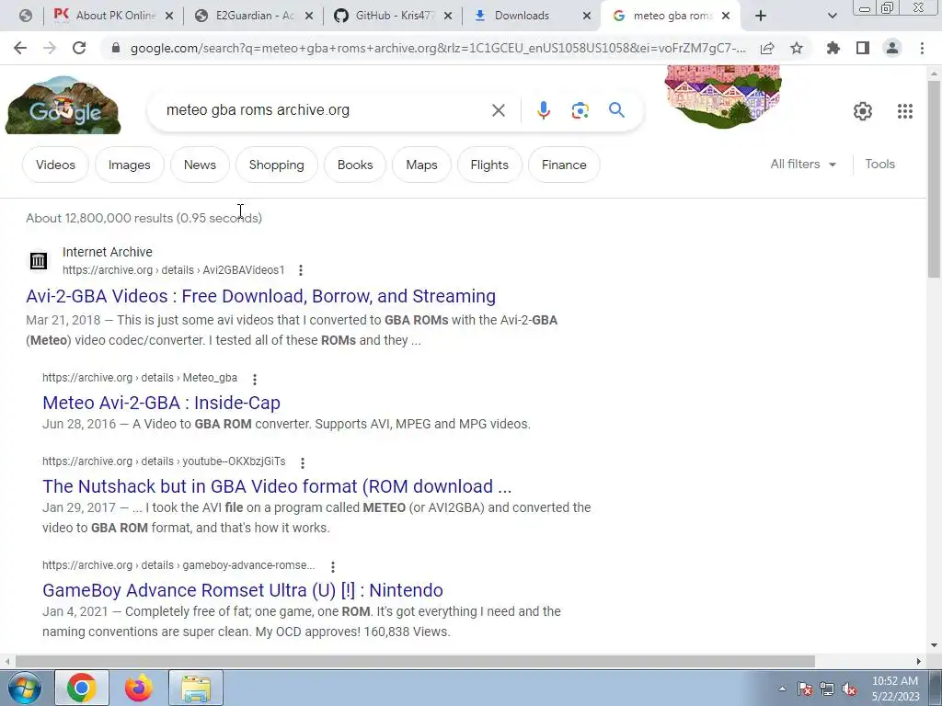The height and width of the screenshot is (706, 942).
Task: Expand the All filters dropdown
Action: click(803, 164)
